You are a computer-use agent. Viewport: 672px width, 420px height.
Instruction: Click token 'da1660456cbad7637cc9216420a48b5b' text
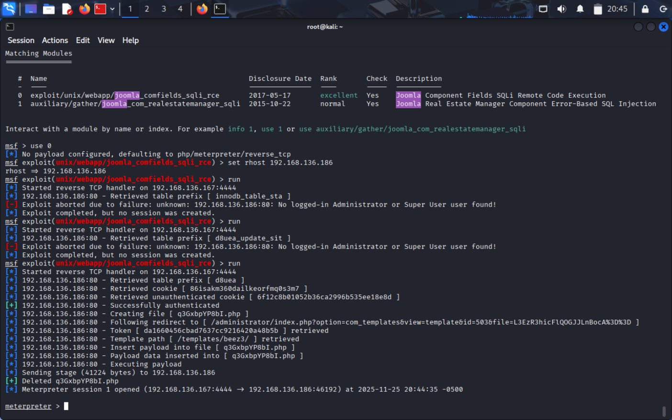(x=211, y=331)
